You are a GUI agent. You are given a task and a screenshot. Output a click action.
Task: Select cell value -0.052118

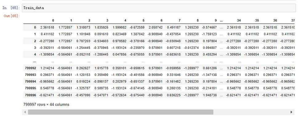click(x=83, y=55)
